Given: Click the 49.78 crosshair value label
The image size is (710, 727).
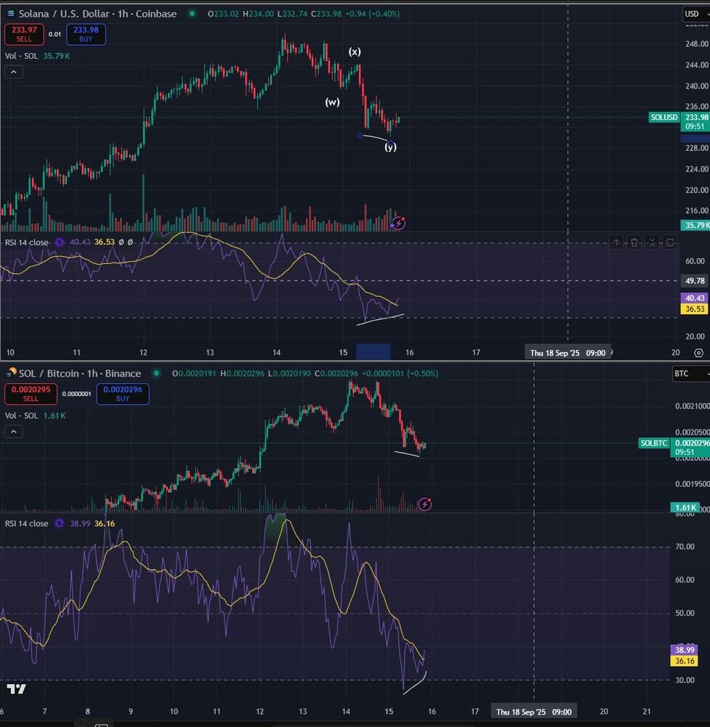Looking at the screenshot, I should click(x=695, y=281).
